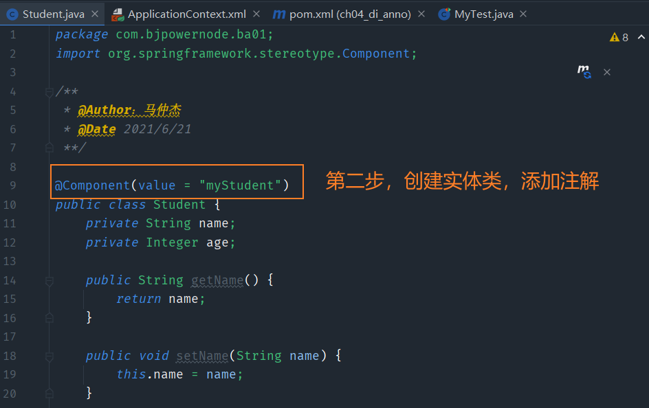Image resolution: width=649 pixels, height=408 pixels.
Task: Click the Student.java class file icon
Action: pos(12,15)
